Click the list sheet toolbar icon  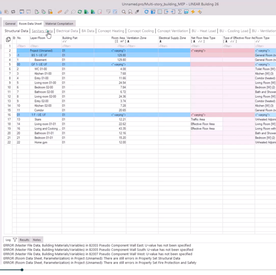click(x=160, y=12)
